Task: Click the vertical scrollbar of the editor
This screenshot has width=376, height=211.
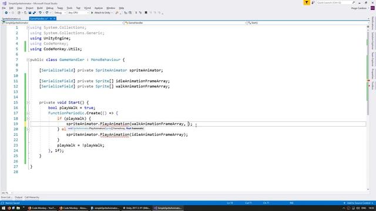Action: (368, 109)
